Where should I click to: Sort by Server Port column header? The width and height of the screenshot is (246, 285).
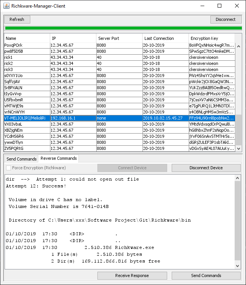(x=119, y=38)
